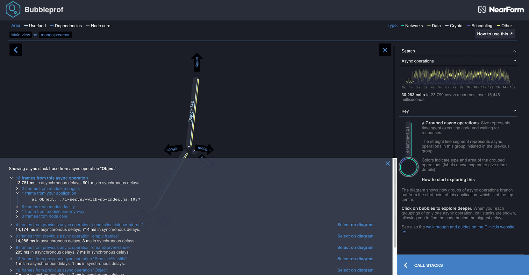Click the Bubbleprof logo icon
The height and width of the screenshot is (275, 529).
pos(13,9)
